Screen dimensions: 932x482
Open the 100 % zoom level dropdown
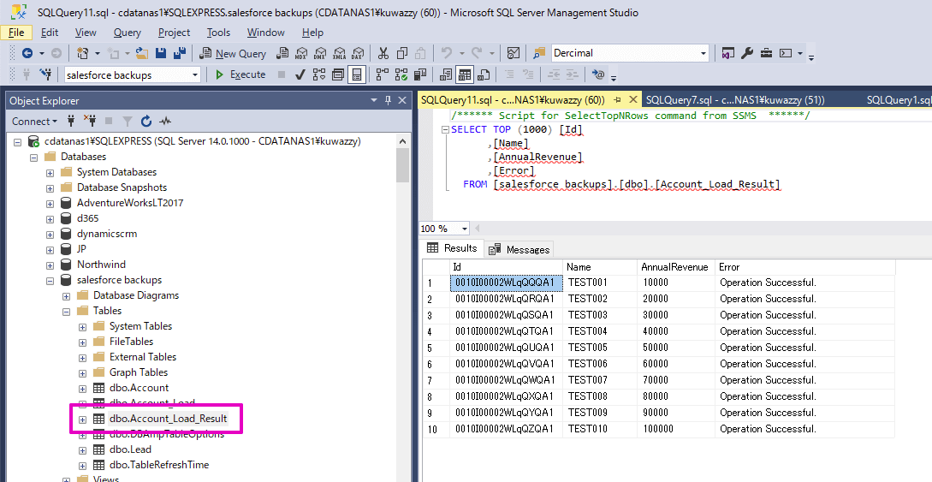[x=464, y=229]
